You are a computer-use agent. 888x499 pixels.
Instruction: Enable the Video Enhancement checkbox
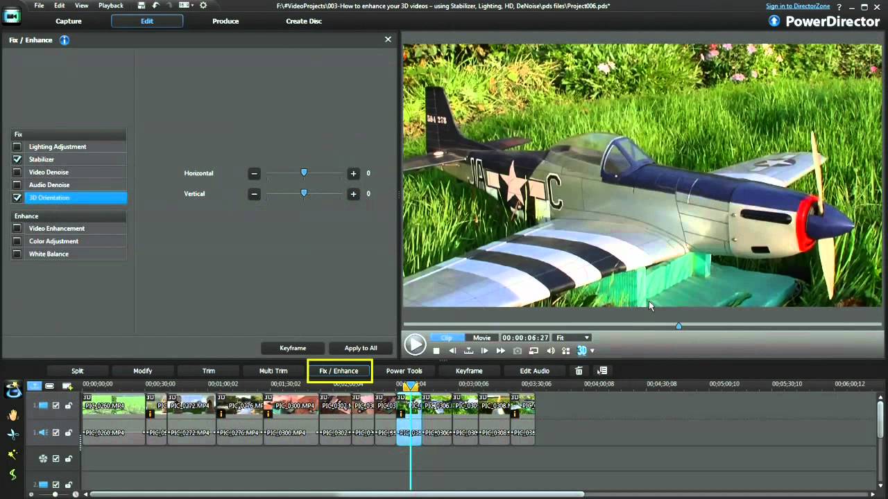(17, 229)
